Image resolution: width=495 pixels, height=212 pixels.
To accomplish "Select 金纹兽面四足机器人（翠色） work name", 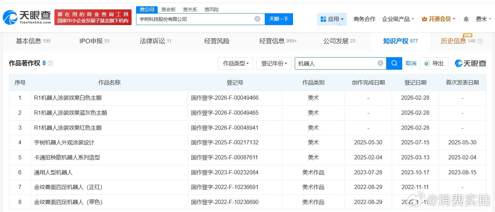I will point(68,202).
